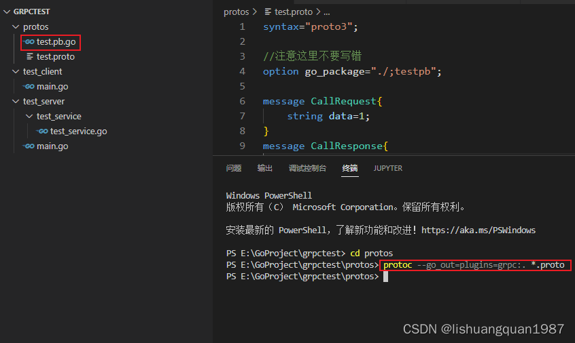Collapse the protos folder
The width and height of the screenshot is (575, 343).
coord(16,27)
